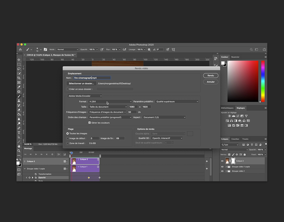
Task: Select the Eraser tool
Action: coord(19,110)
